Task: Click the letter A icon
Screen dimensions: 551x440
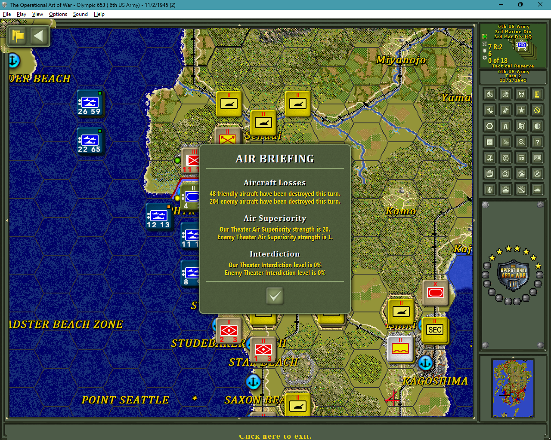Action: tap(506, 126)
